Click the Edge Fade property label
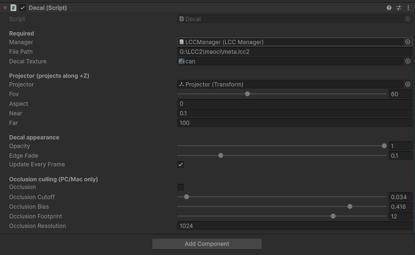The height and width of the screenshot is (255, 415). [24, 155]
